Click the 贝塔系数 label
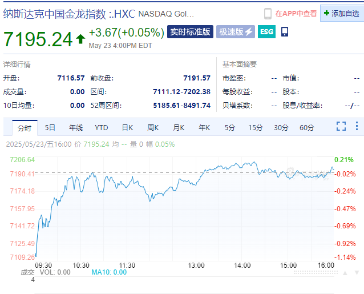 [237, 106]
